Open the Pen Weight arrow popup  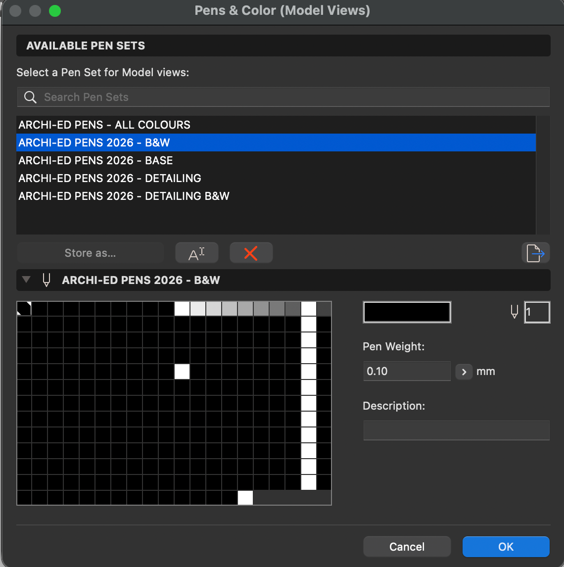tap(464, 371)
